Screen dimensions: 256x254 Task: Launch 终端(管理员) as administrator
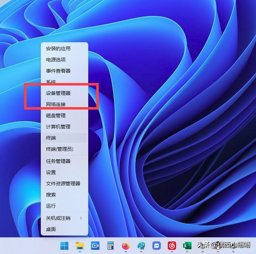(x=65, y=149)
